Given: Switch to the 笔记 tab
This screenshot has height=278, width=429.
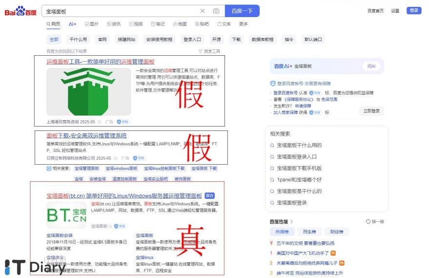Looking at the screenshot, I should pos(158,24).
